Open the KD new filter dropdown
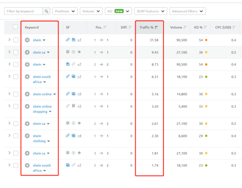Image resolution: width=242 pixels, height=188 pixels. click(x=118, y=11)
